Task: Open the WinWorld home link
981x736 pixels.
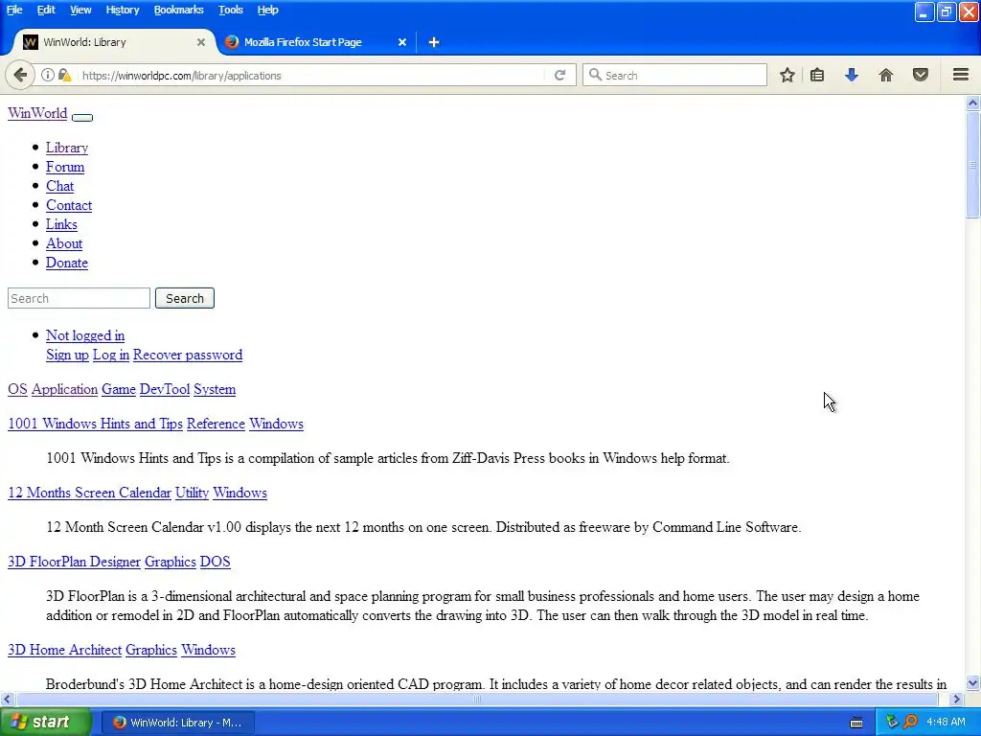Action: click(x=37, y=113)
